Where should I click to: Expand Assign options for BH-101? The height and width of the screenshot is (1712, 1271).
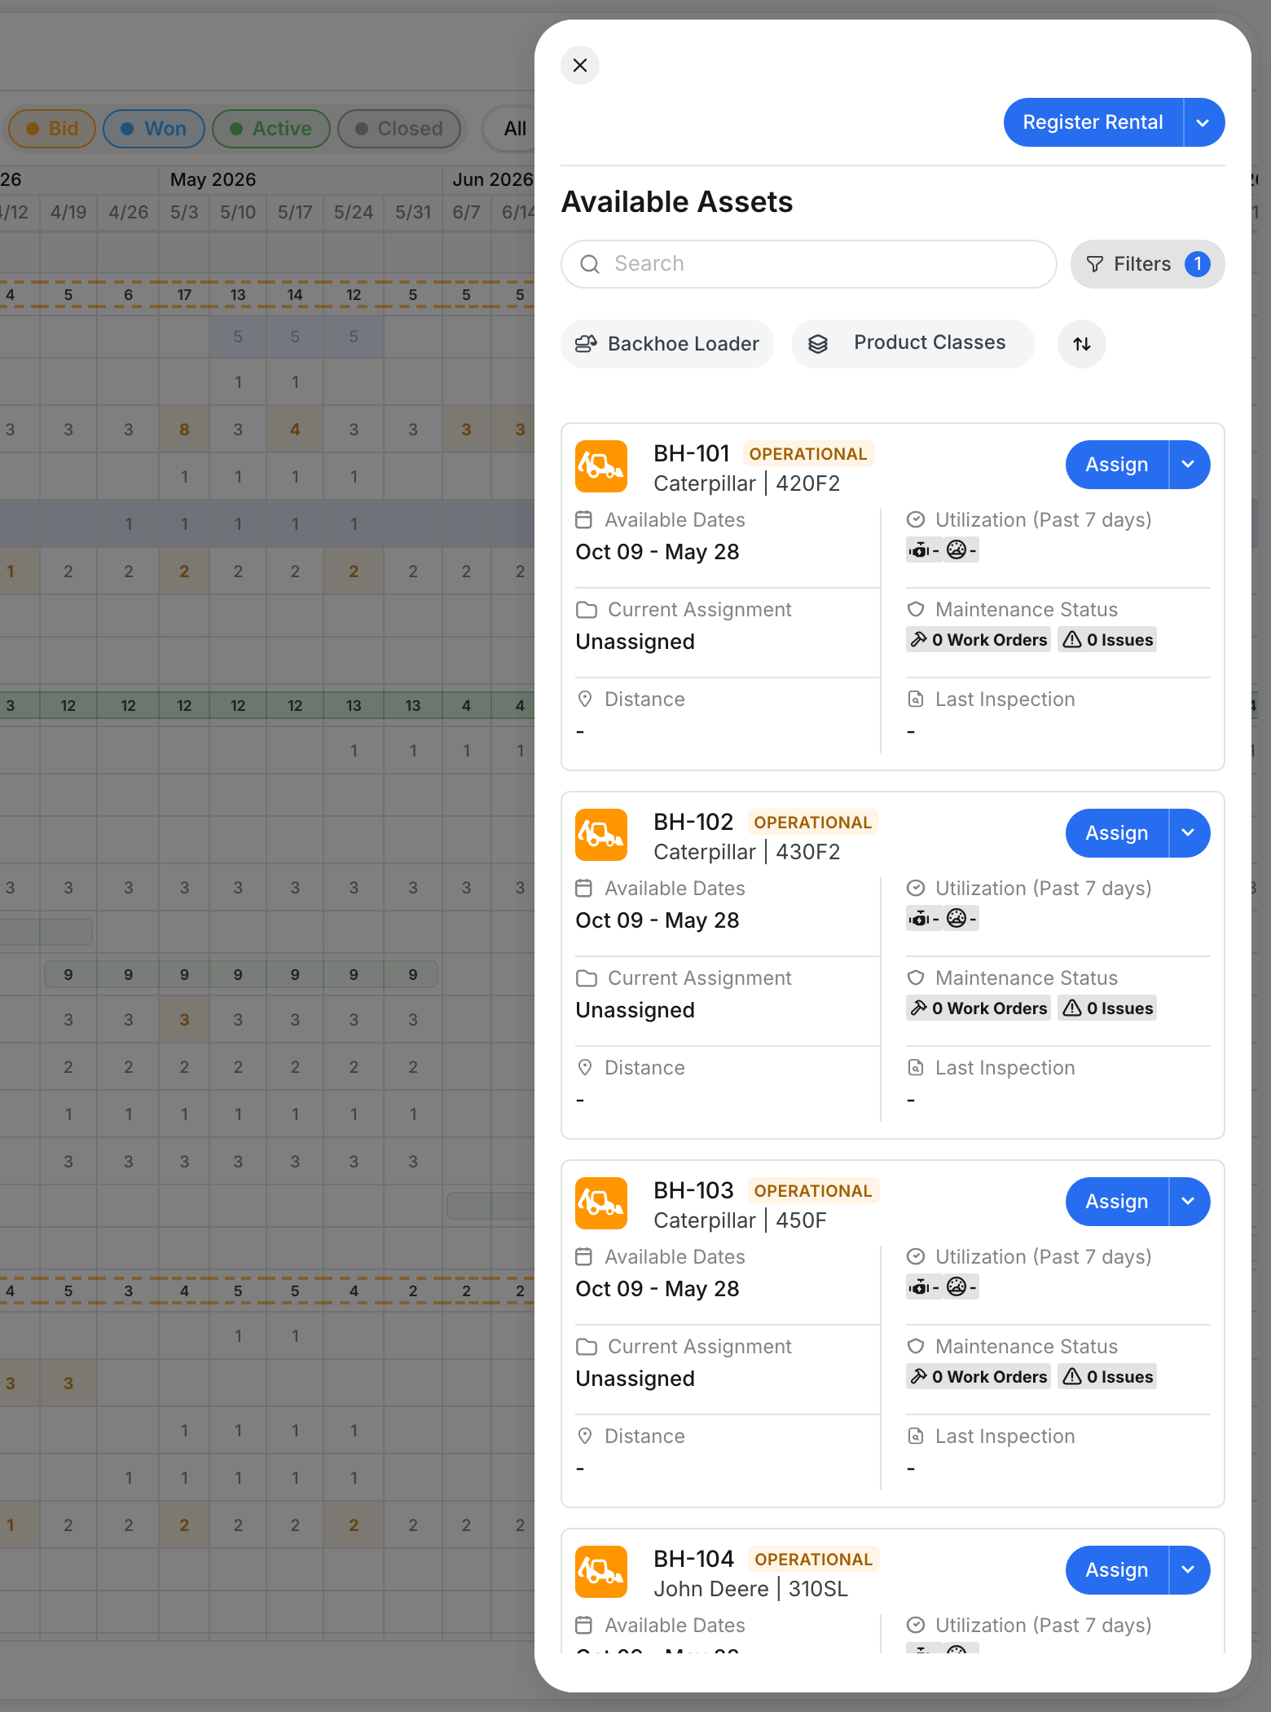(1189, 465)
